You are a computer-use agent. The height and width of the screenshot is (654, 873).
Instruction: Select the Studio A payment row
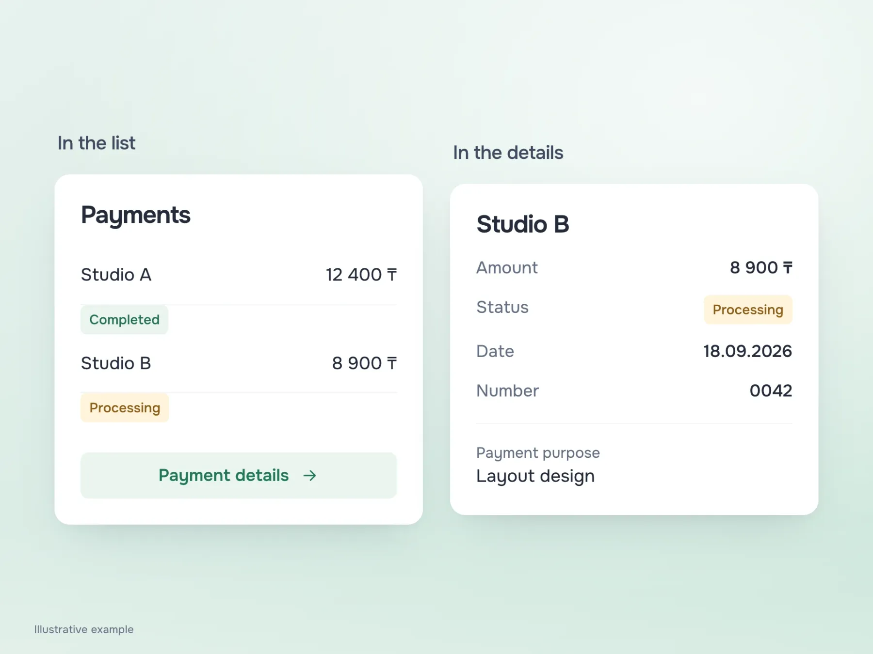click(239, 275)
